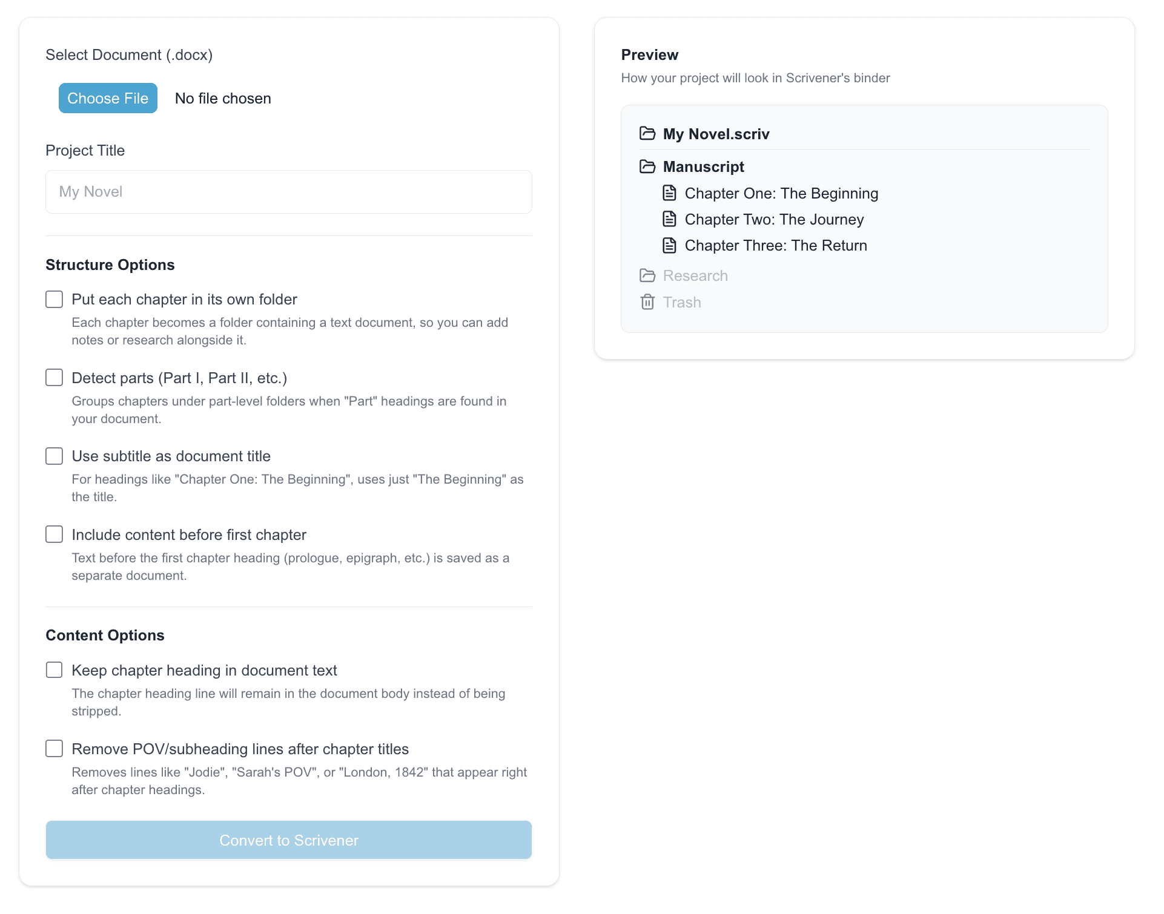
Task: Select Chapter Two: The Journey item
Action: 773,219
